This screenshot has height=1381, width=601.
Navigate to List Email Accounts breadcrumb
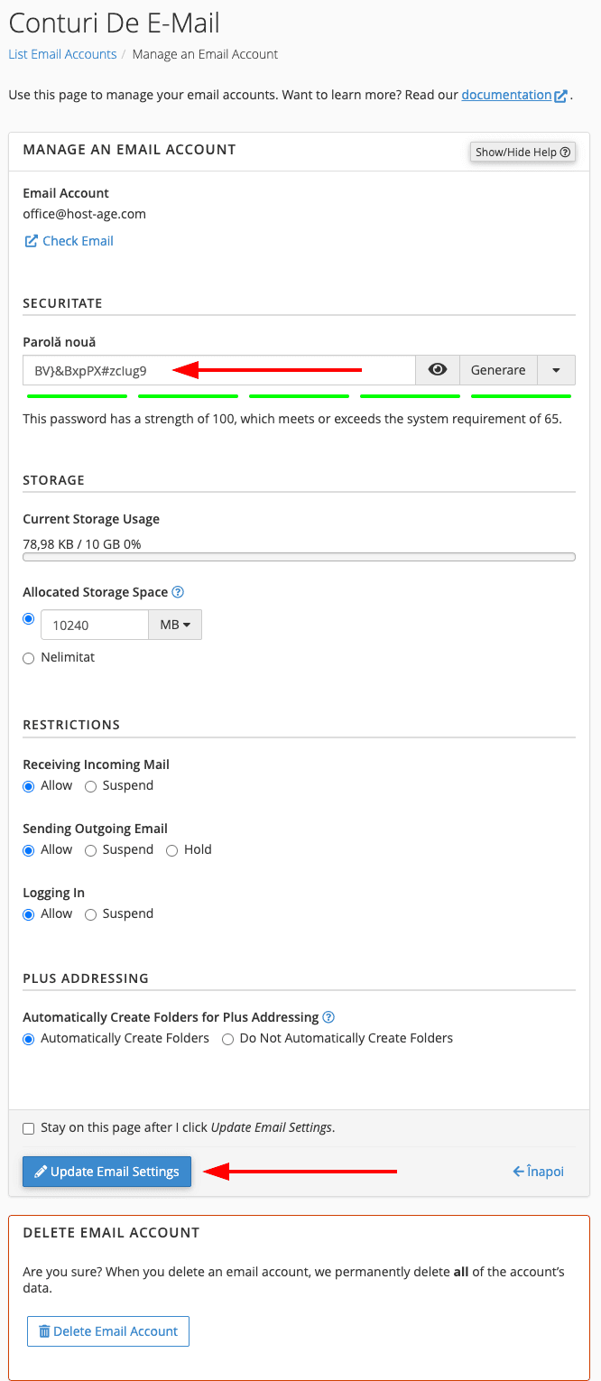[x=62, y=54]
